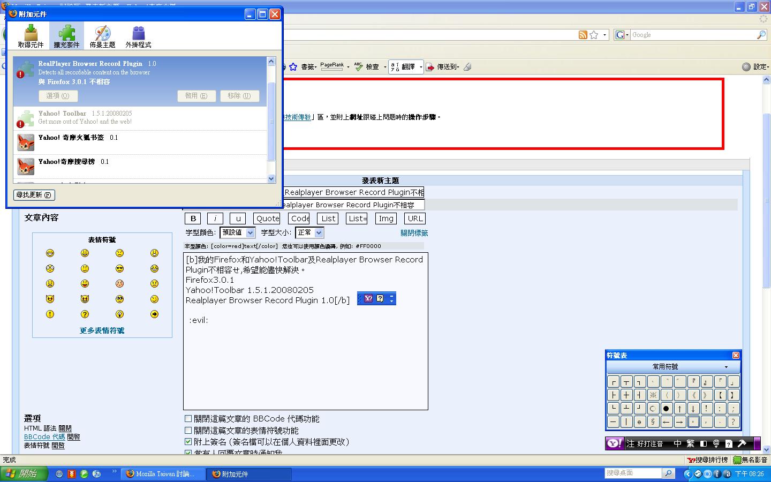This screenshot has width=771, height=482.
Task: Insert the ↑ up arrow symbol
Action: pos(679,408)
